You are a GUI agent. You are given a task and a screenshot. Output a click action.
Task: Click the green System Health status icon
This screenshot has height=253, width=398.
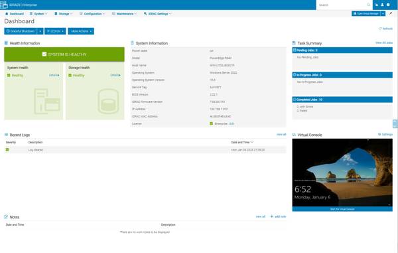[9, 76]
